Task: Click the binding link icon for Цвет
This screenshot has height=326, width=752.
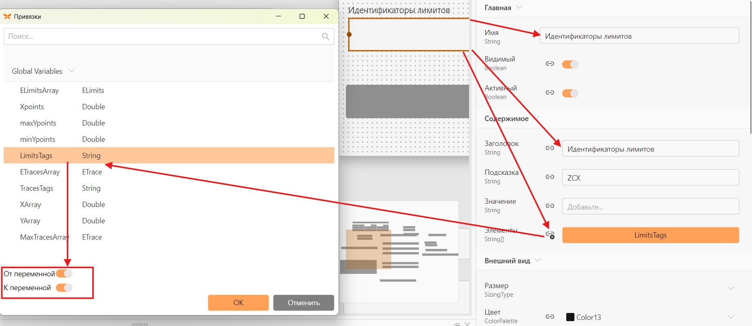Action: [x=550, y=317]
